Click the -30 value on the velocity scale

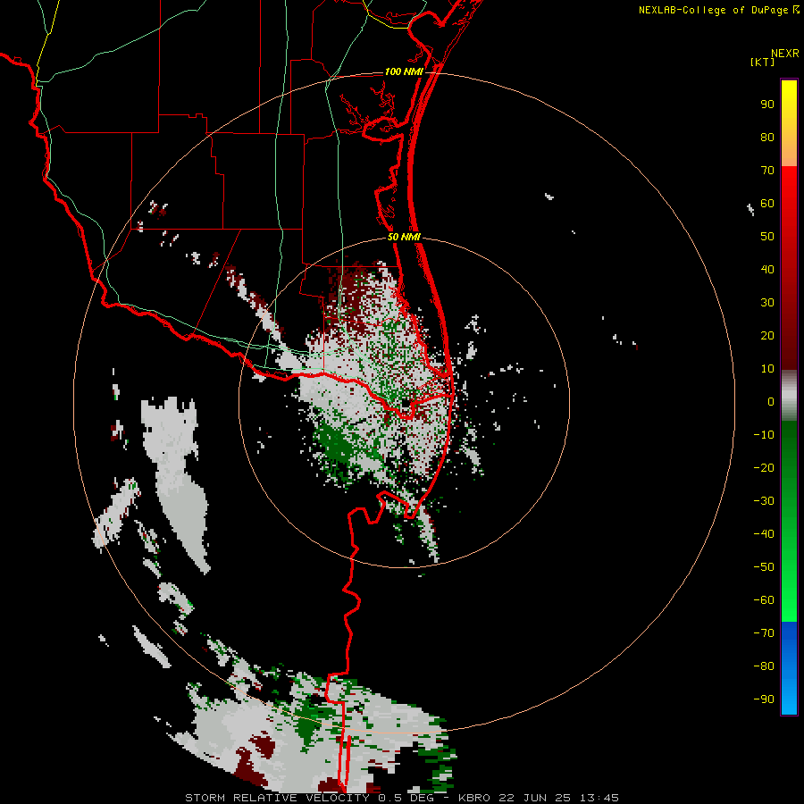coord(764,501)
